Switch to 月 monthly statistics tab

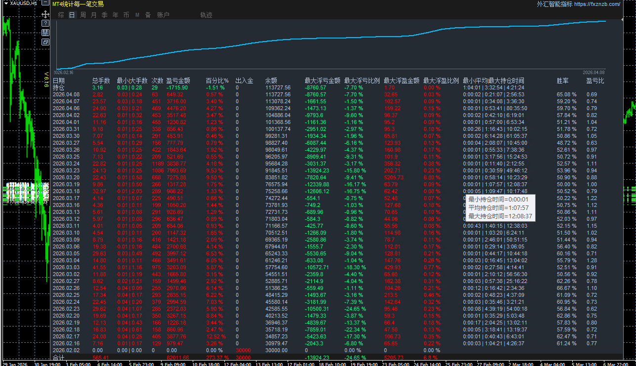coord(93,14)
